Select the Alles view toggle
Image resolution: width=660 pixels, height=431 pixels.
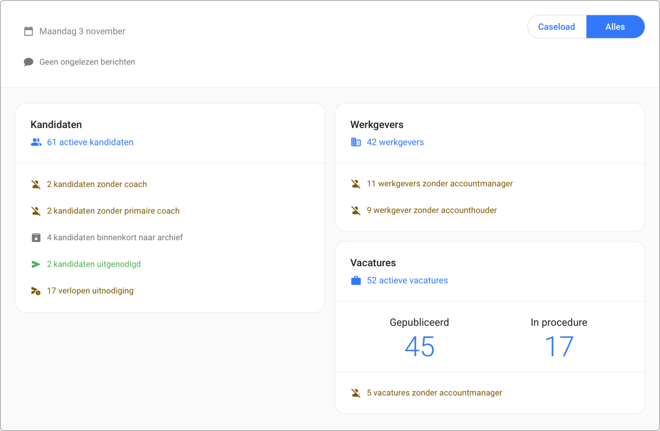click(x=615, y=27)
